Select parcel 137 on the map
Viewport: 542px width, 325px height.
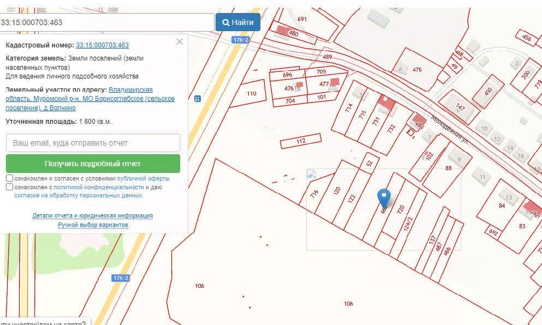(432, 240)
